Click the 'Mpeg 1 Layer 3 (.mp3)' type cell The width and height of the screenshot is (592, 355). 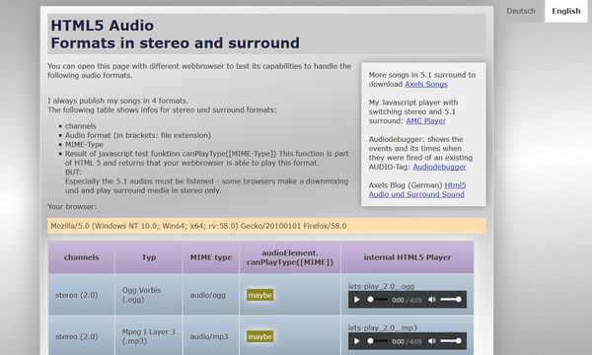149,336
